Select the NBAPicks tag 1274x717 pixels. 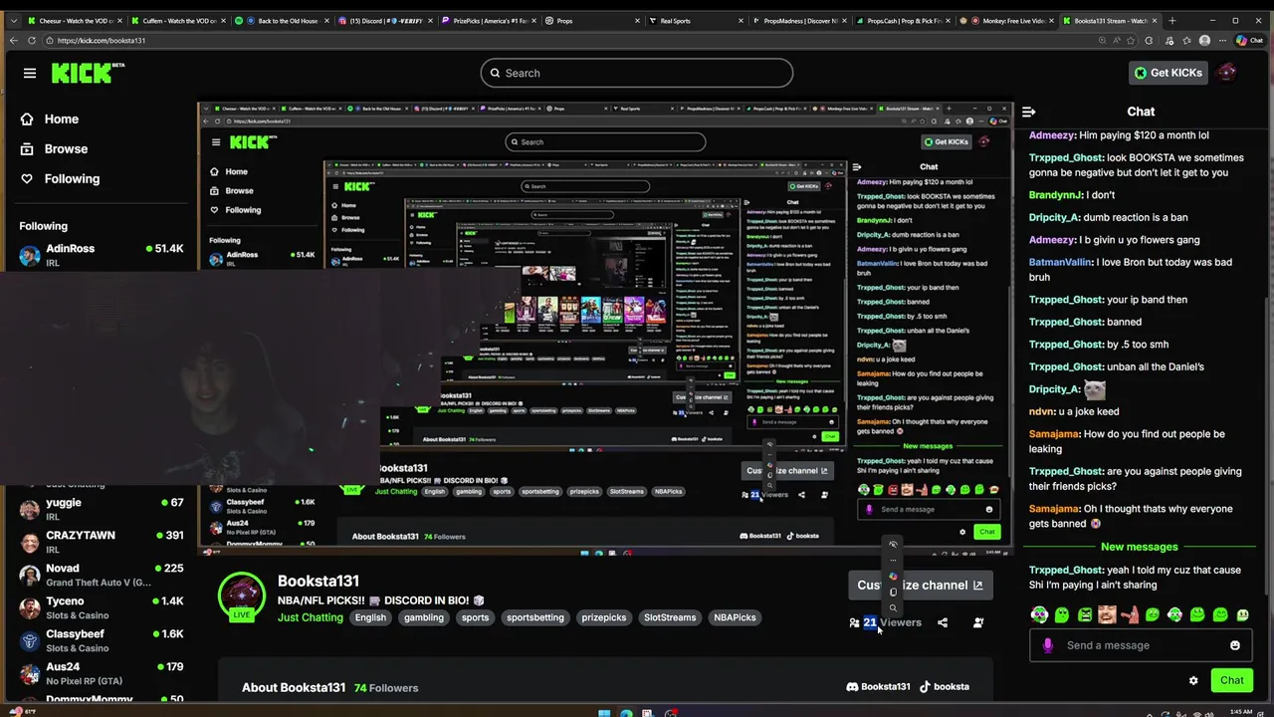735,617
